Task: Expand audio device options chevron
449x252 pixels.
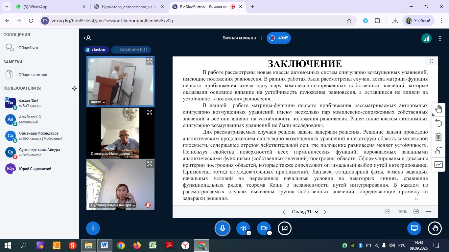Action: click(249, 233)
